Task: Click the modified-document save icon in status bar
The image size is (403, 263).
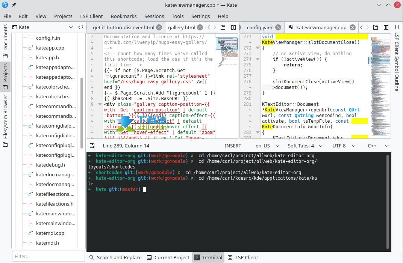Action: coord(92,146)
